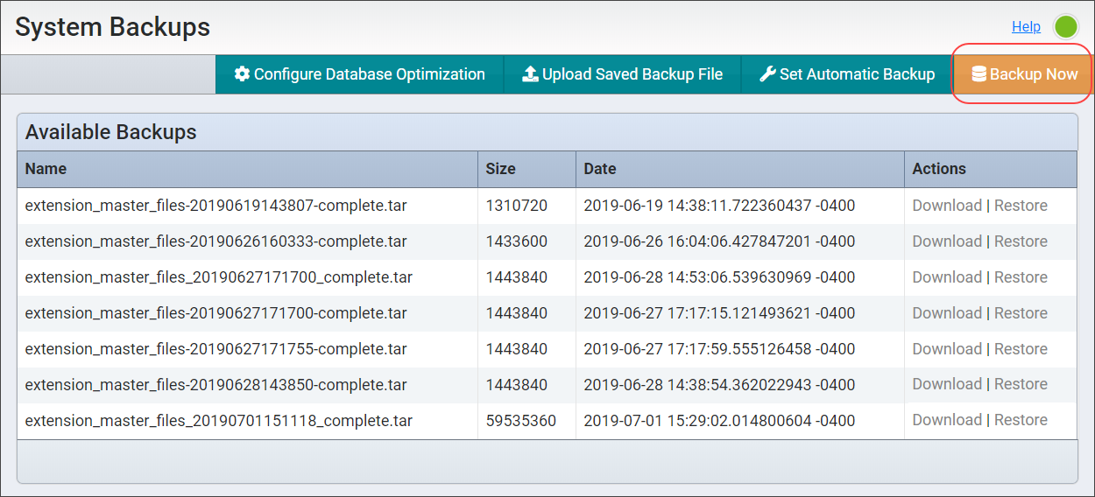This screenshot has height=497, width=1095.
Task: Restore the 20190701151118 backup
Action: [x=1021, y=420]
